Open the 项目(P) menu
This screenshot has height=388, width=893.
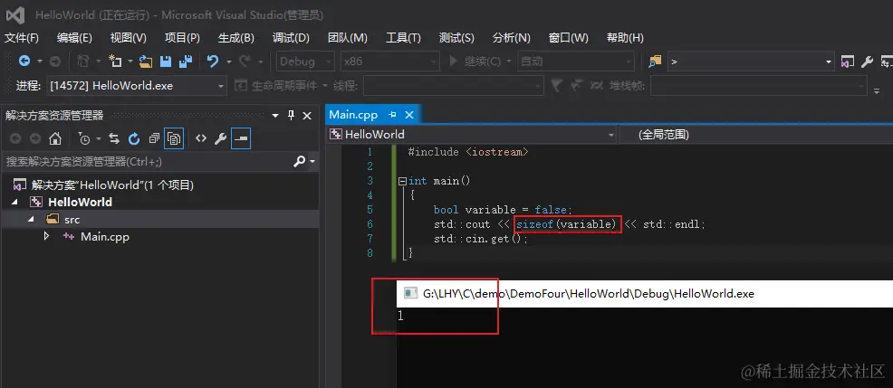pyautogui.click(x=182, y=38)
